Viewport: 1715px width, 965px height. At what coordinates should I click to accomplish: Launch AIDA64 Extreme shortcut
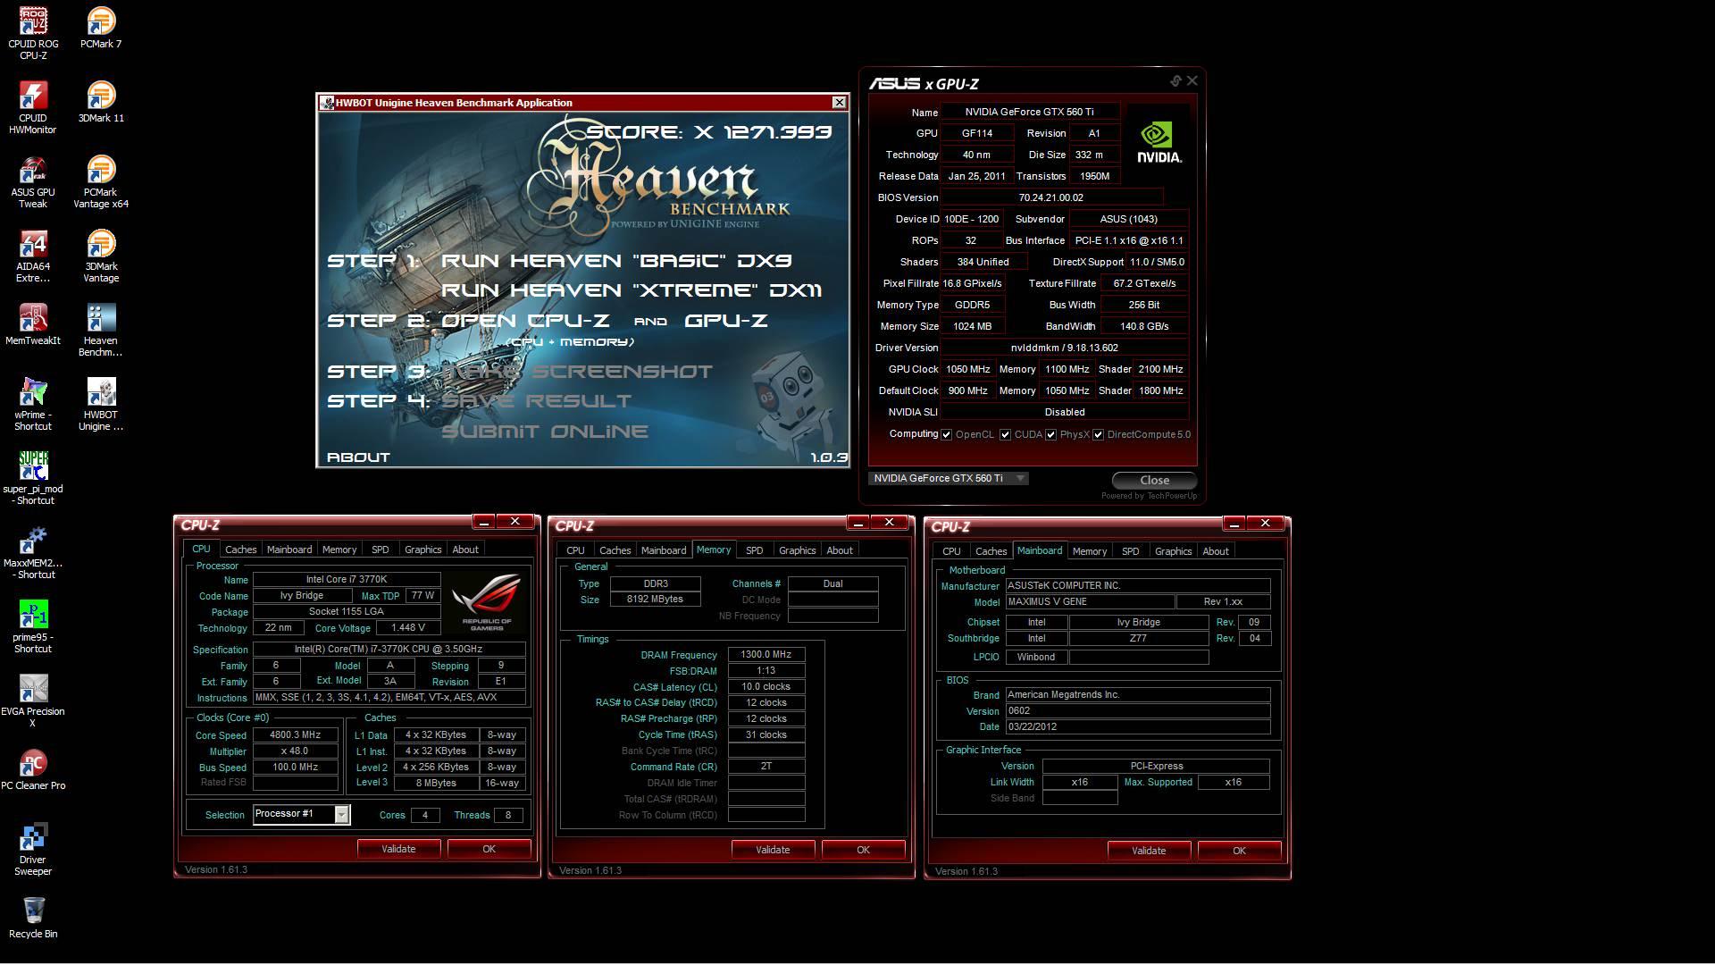click(x=33, y=255)
